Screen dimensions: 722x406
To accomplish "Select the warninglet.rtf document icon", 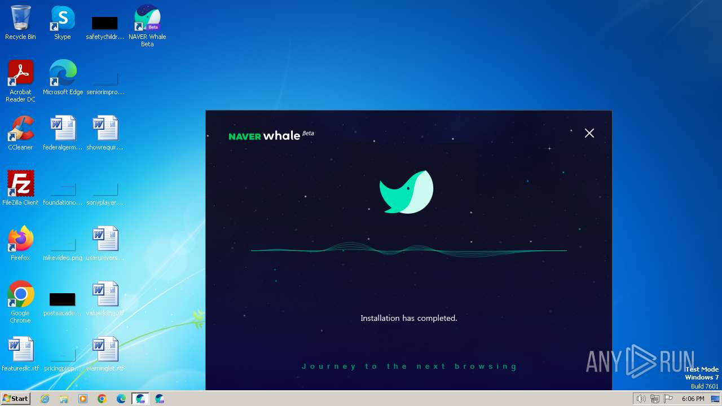I will coord(105,354).
